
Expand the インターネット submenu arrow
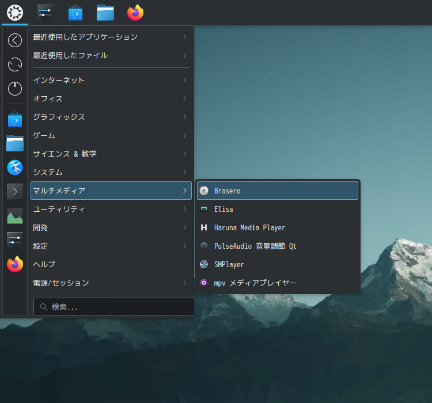click(x=185, y=80)
